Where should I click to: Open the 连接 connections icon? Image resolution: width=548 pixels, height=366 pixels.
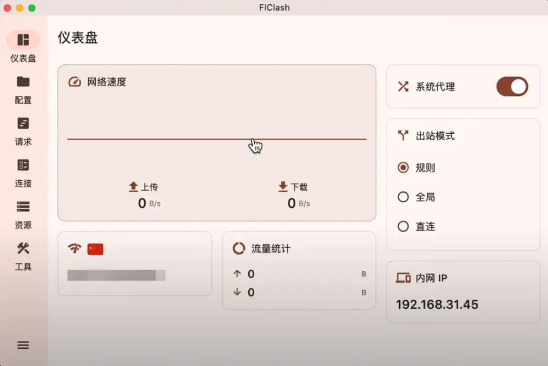pos(23,165)
